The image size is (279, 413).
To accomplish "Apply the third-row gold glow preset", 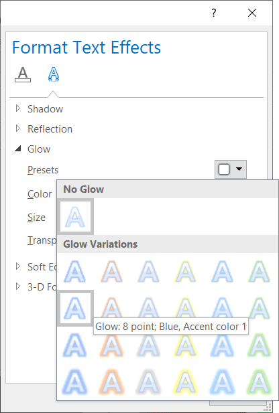I will point(186,345).
